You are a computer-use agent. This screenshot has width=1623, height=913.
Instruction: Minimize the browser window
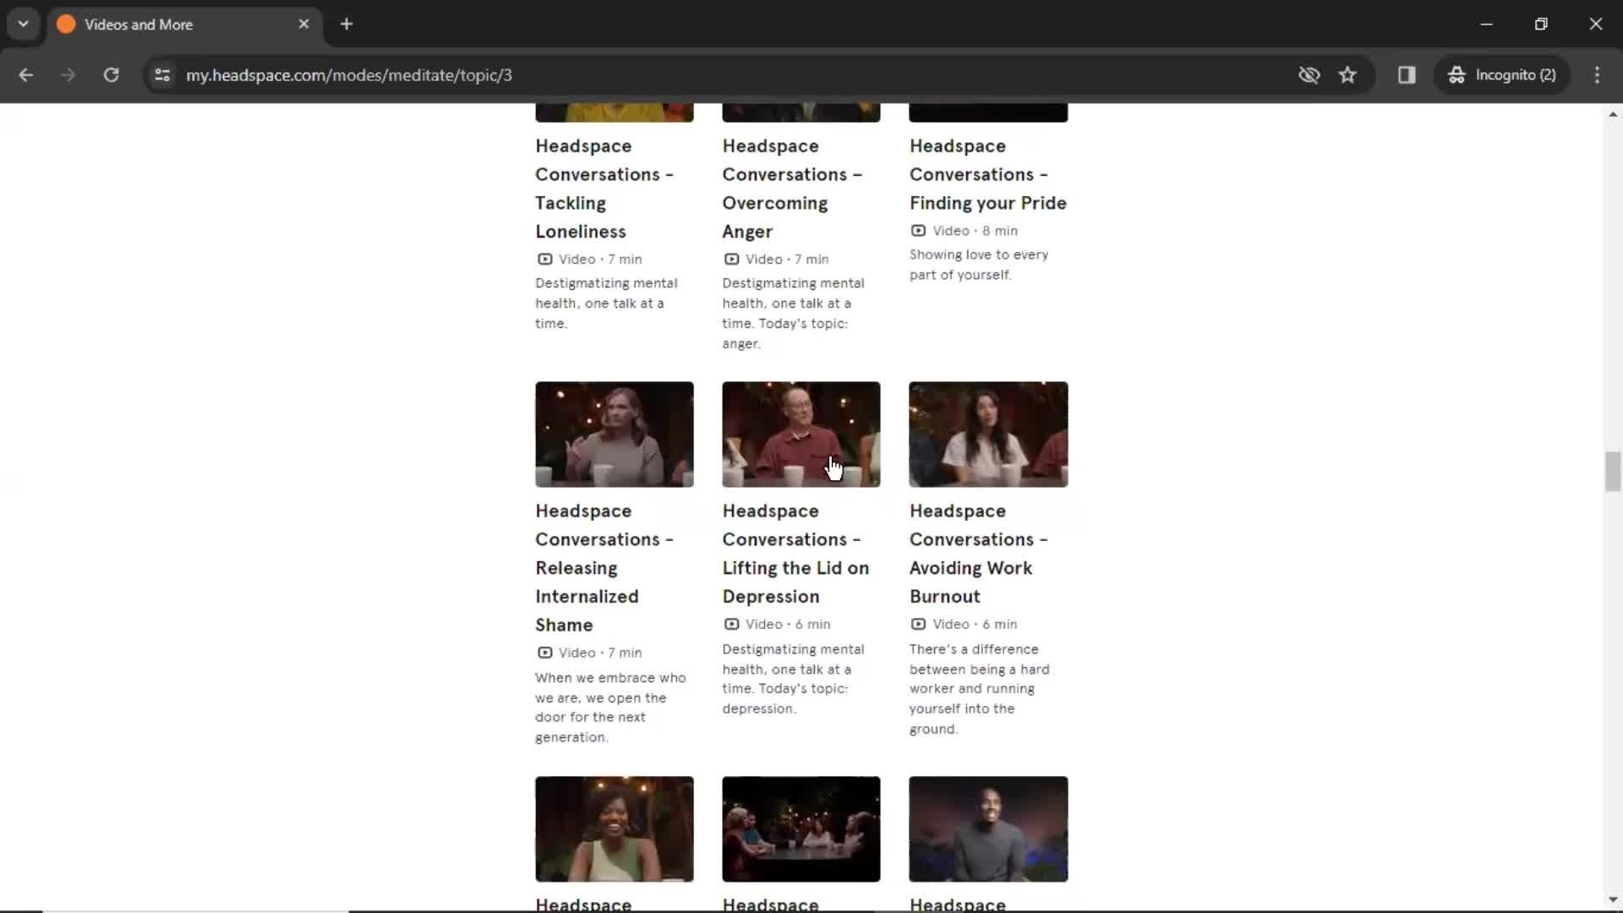(1486, 24)
